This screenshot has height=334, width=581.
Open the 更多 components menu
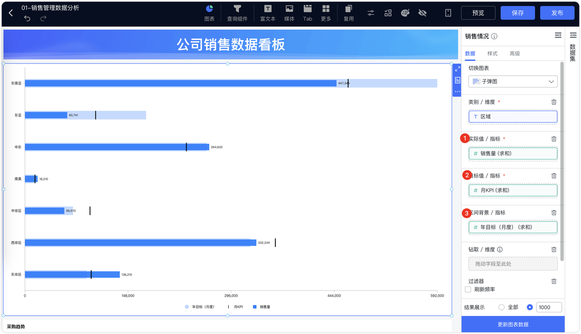(x=326, y=13)
